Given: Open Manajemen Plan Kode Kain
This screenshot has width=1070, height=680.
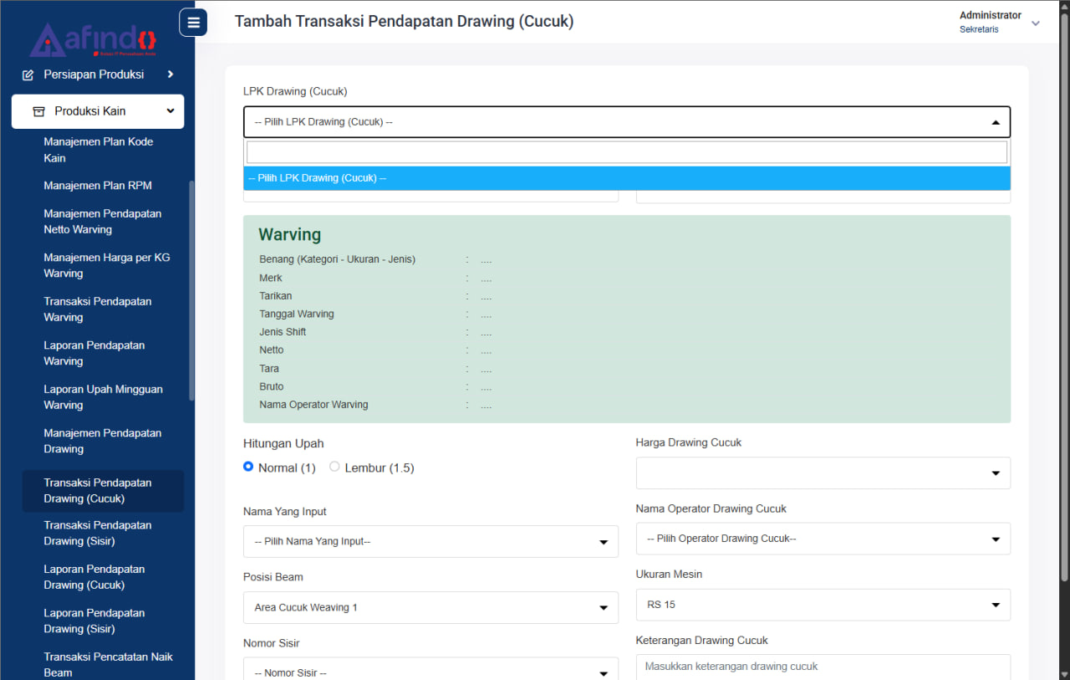Looking at the screenshot, I should point(99,150).
